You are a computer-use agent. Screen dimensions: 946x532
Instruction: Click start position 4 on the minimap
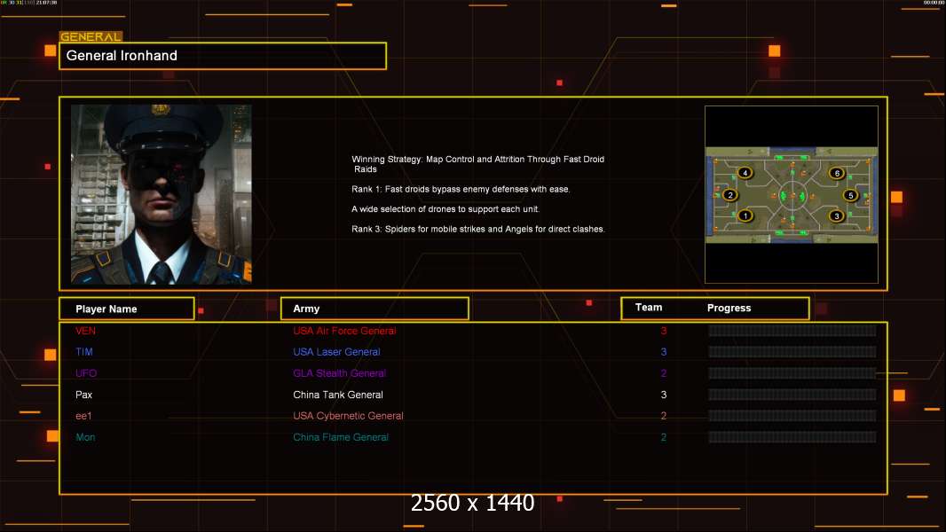click(745, 173)
